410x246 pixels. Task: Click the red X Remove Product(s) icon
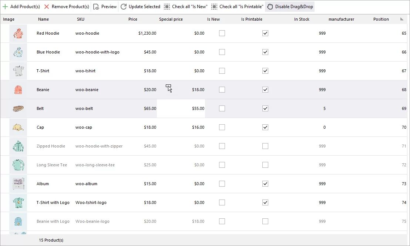[46, 6]
